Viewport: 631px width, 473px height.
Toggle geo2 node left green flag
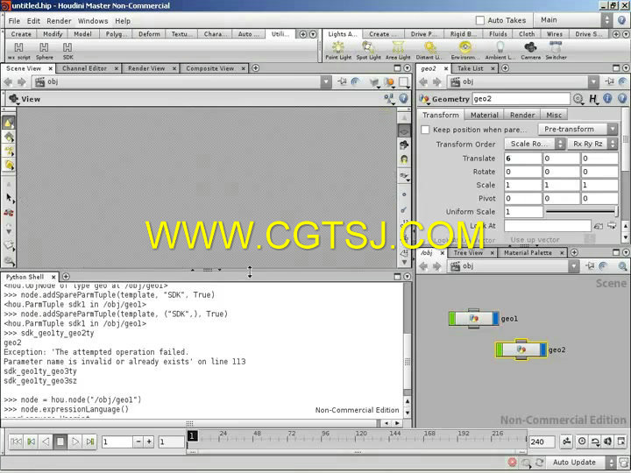(500, 349)
